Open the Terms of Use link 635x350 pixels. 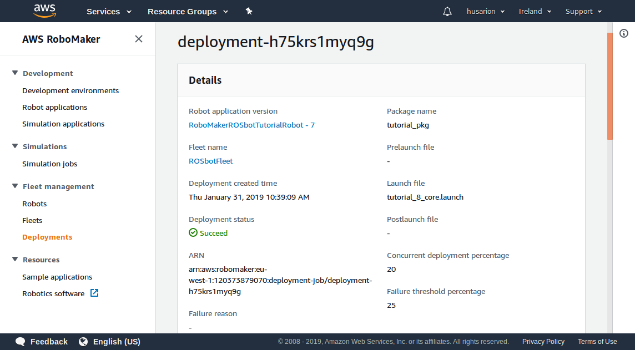coord(597,342)
